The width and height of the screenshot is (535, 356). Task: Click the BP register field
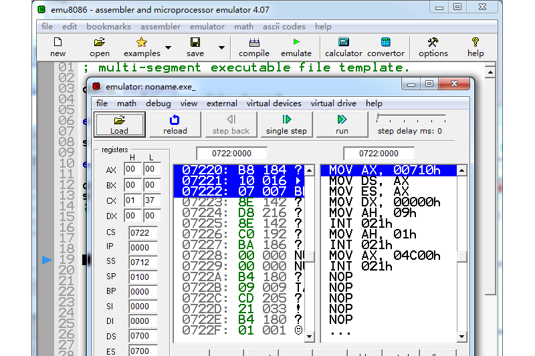point(143,292)
